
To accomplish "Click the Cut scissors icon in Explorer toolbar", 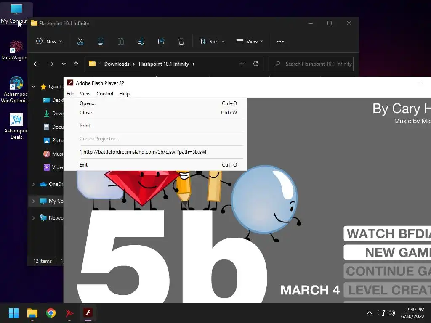I will click(x=80, y=42).
